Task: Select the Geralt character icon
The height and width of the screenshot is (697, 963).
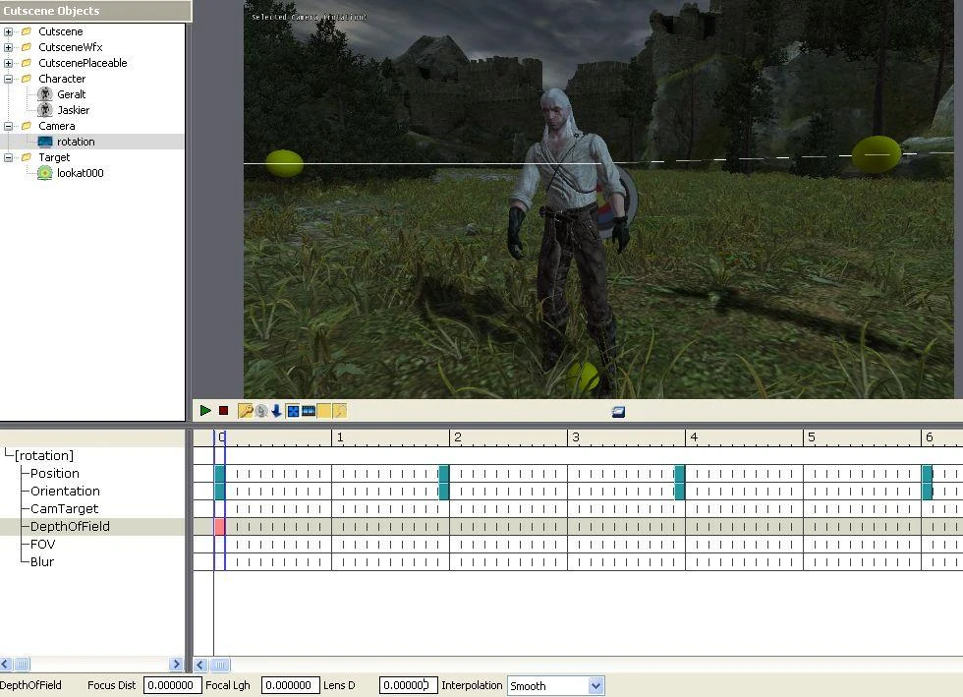Action: pyautogui.click(x=45, y=94)
